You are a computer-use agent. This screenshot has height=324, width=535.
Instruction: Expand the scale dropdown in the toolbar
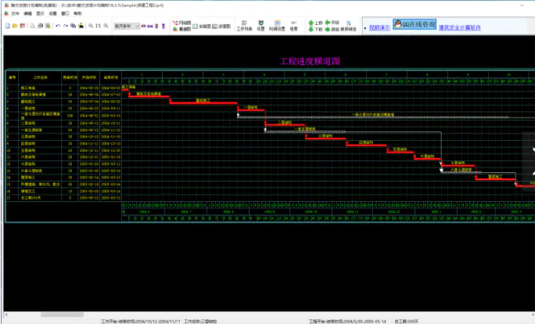tap(137, 27)
